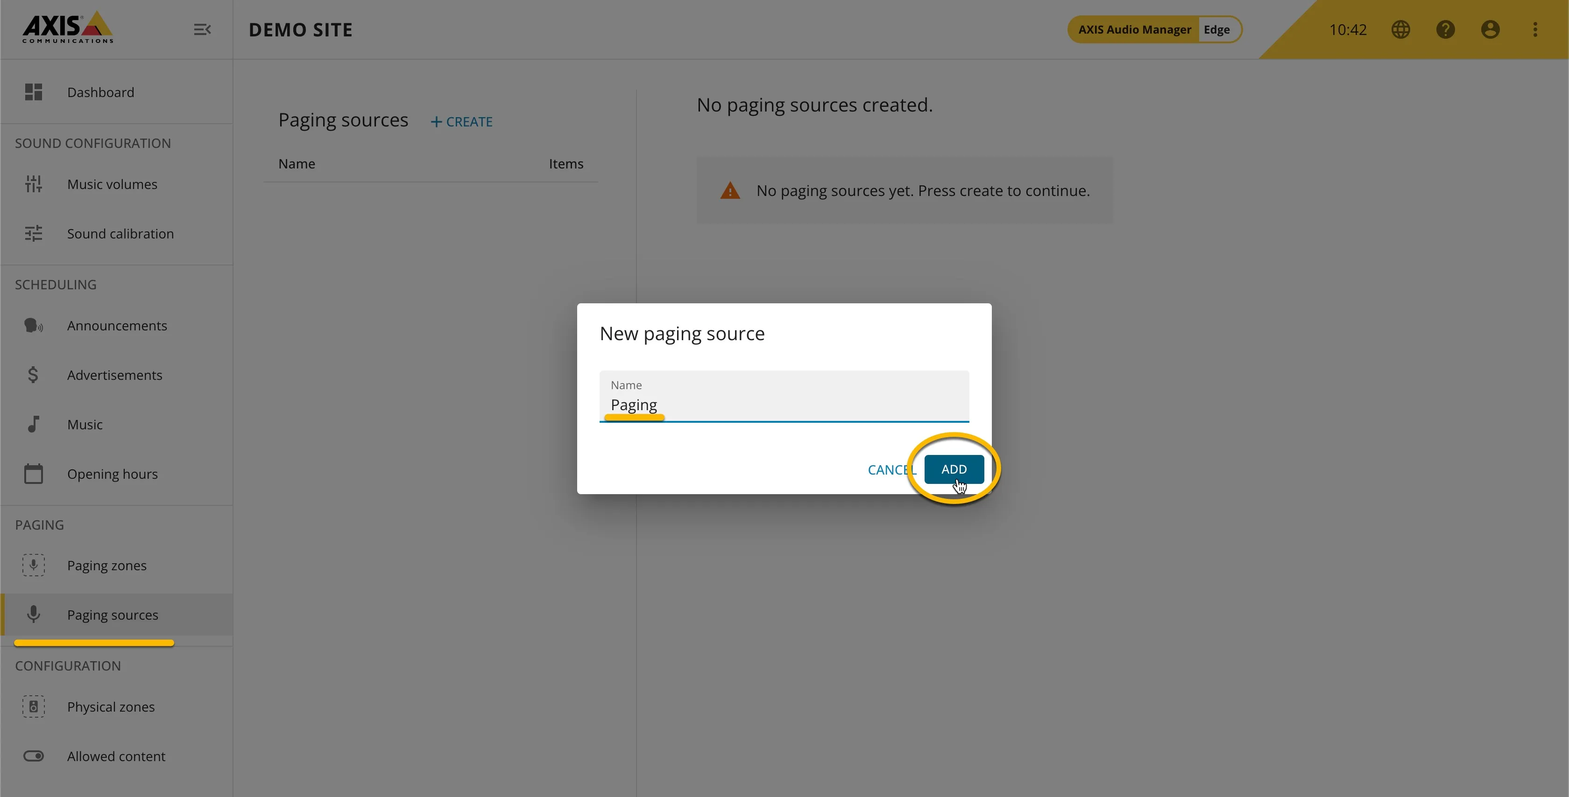The height and width of the screenshot is (797, 1569).
Task: Click the Items column header
Action: (x=566, y=163)
